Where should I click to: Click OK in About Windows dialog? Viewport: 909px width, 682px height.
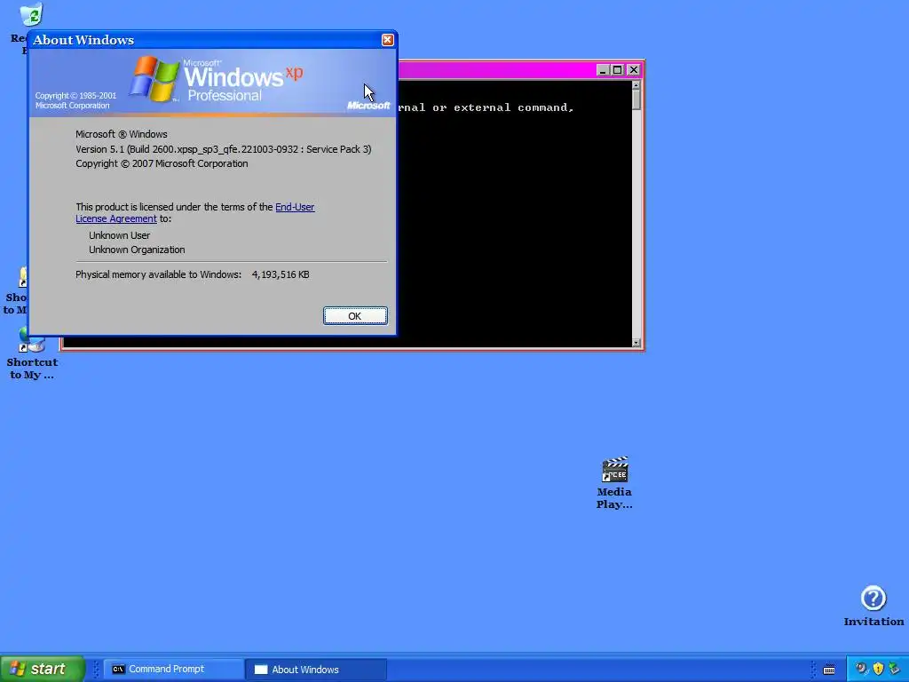(x=355, y=316)
